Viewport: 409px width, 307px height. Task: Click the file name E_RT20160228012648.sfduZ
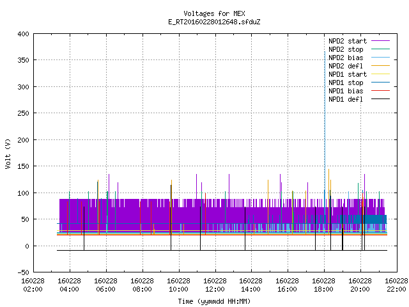point(214,22)
